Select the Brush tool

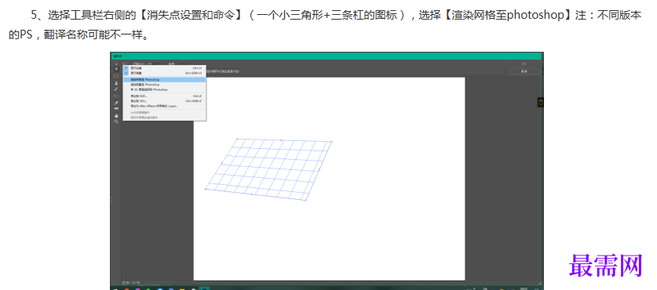[x=116, y=89]
